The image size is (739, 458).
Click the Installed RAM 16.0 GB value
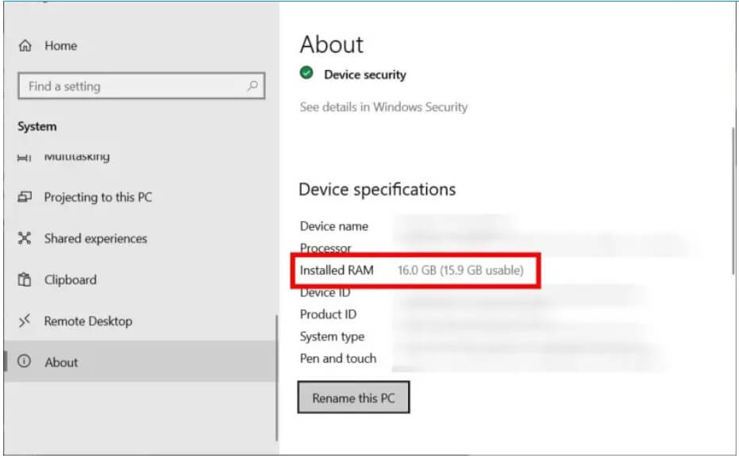point(460,271)
